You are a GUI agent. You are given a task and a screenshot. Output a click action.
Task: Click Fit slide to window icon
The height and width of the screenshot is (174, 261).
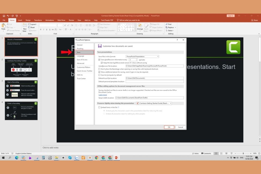pyautogui.click(x=259, y=153)
